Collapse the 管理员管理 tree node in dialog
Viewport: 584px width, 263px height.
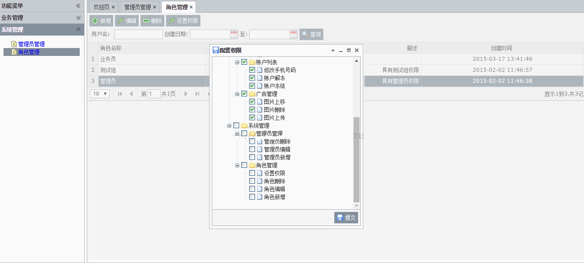tap(237, 133)
